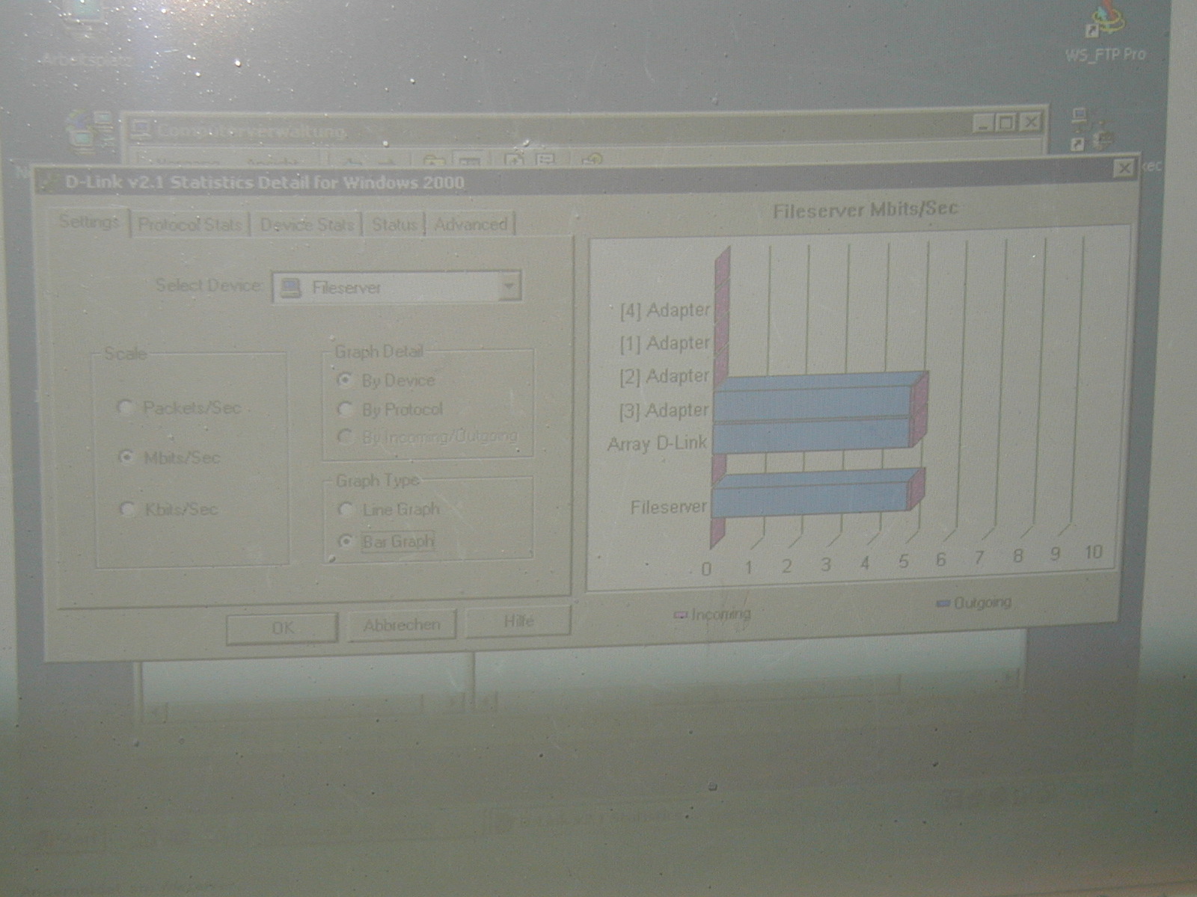Open the Arbeitsplatz desktop icon
Image resolution: width=1197 pixels, height=897 pixels.
tap(86, 34)
